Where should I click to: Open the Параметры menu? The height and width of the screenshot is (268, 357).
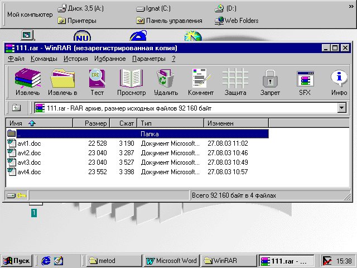click(x=149, y=59)
